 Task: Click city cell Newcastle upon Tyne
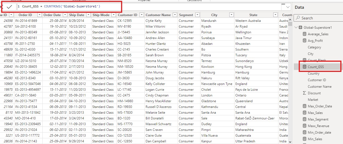217,84
